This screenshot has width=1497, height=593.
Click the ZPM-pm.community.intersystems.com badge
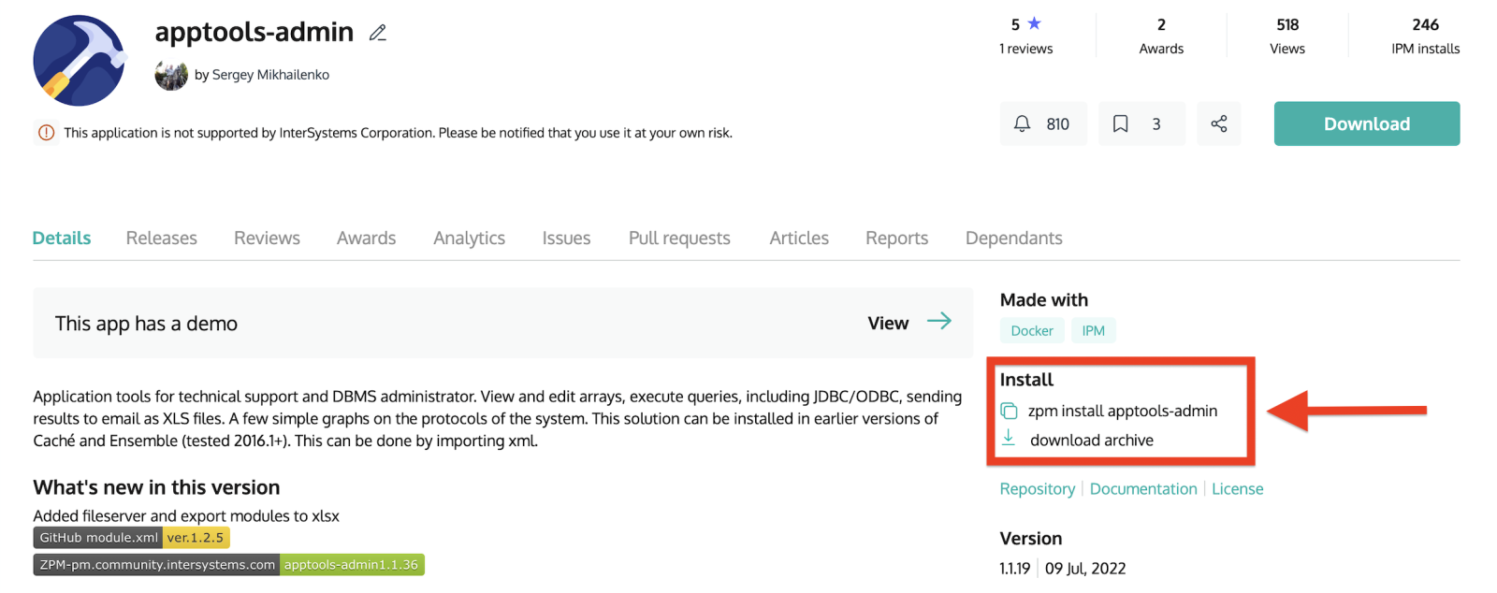pos(228,565)
